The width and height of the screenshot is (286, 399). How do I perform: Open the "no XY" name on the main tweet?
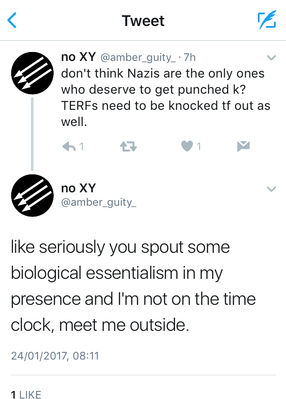click(78, 188)
